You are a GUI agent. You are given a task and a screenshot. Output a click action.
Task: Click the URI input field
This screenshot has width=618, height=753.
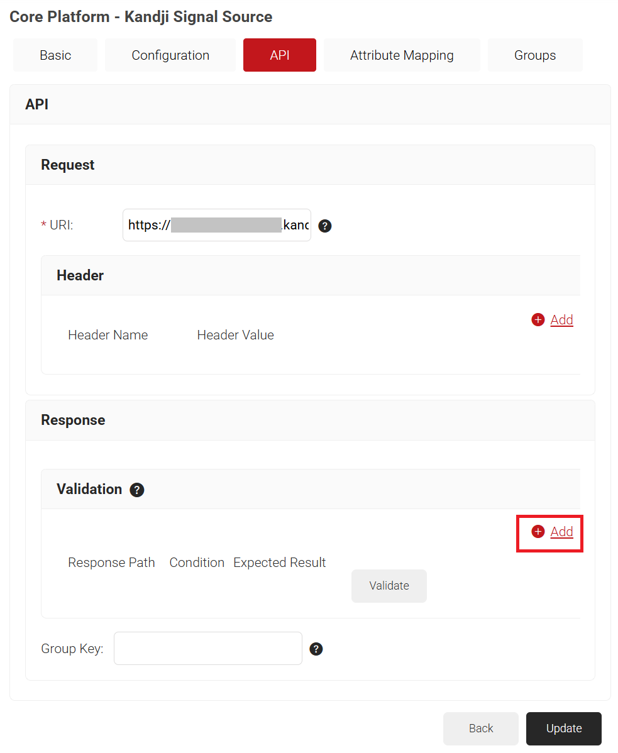coord(216,225)
